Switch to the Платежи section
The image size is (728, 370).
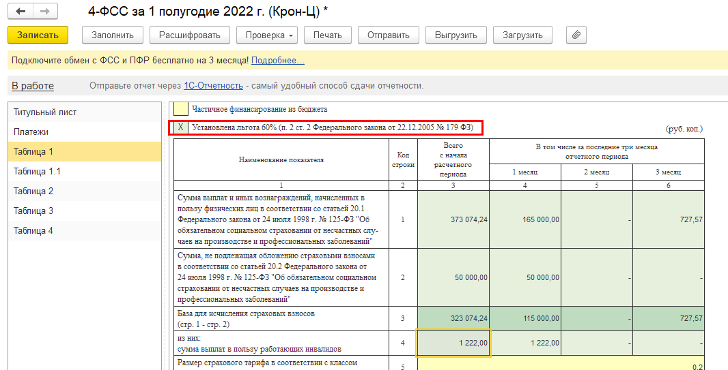pyautogui.click(x=31, y=132)
